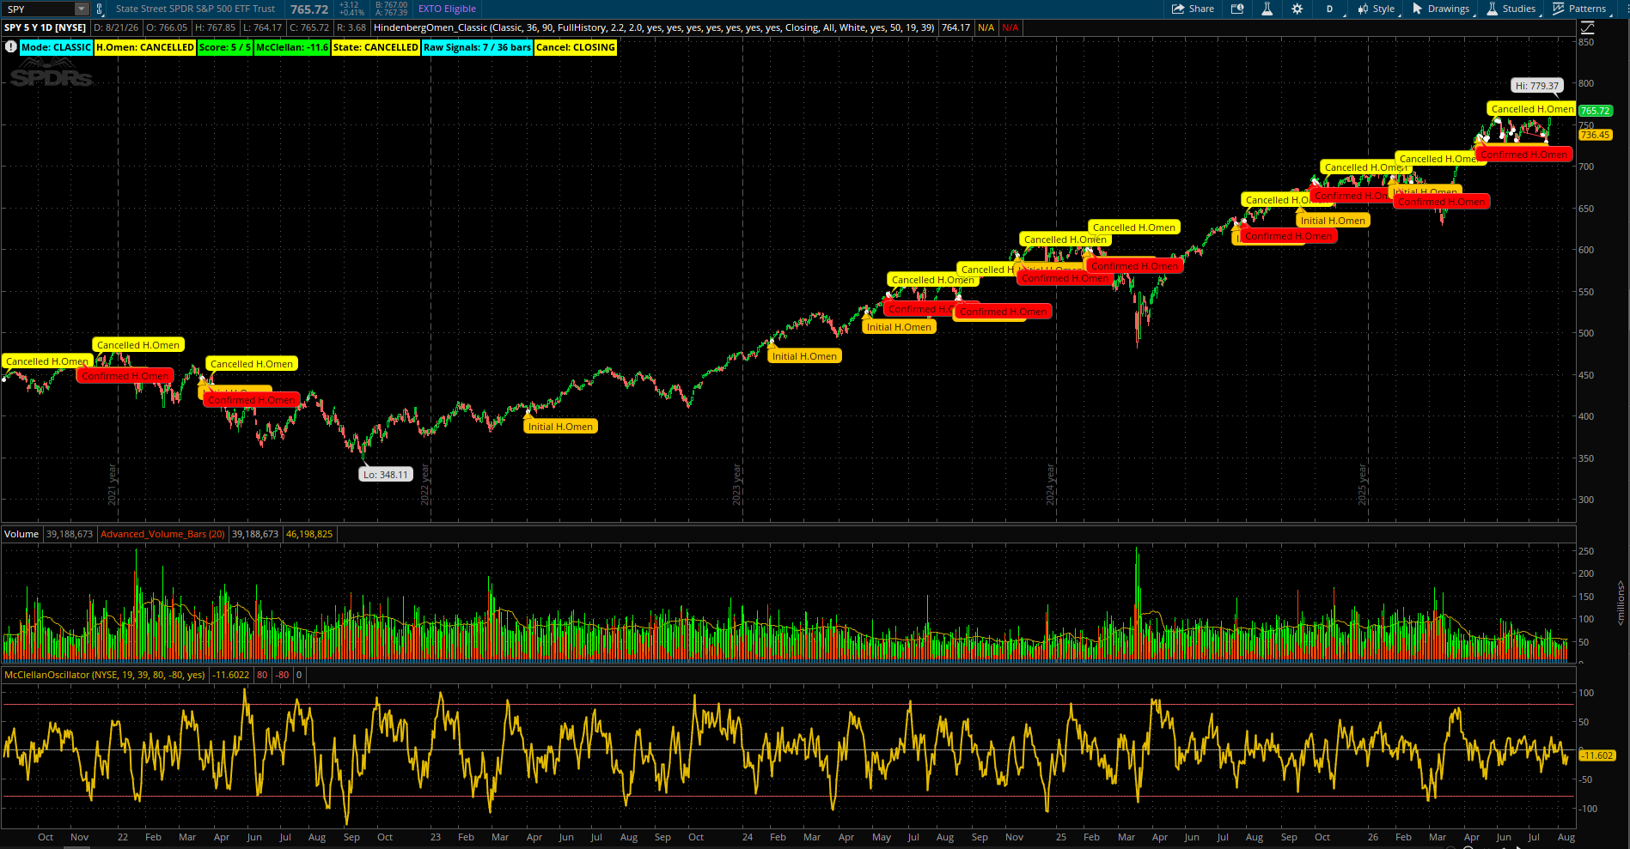Click the EXTO Eligible link
1630x849 pixels.
[x=447, y=9]
